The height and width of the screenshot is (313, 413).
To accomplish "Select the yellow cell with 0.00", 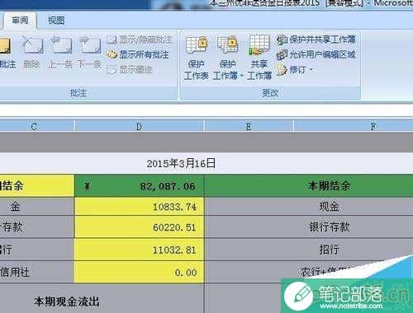I will pos(139,272).
